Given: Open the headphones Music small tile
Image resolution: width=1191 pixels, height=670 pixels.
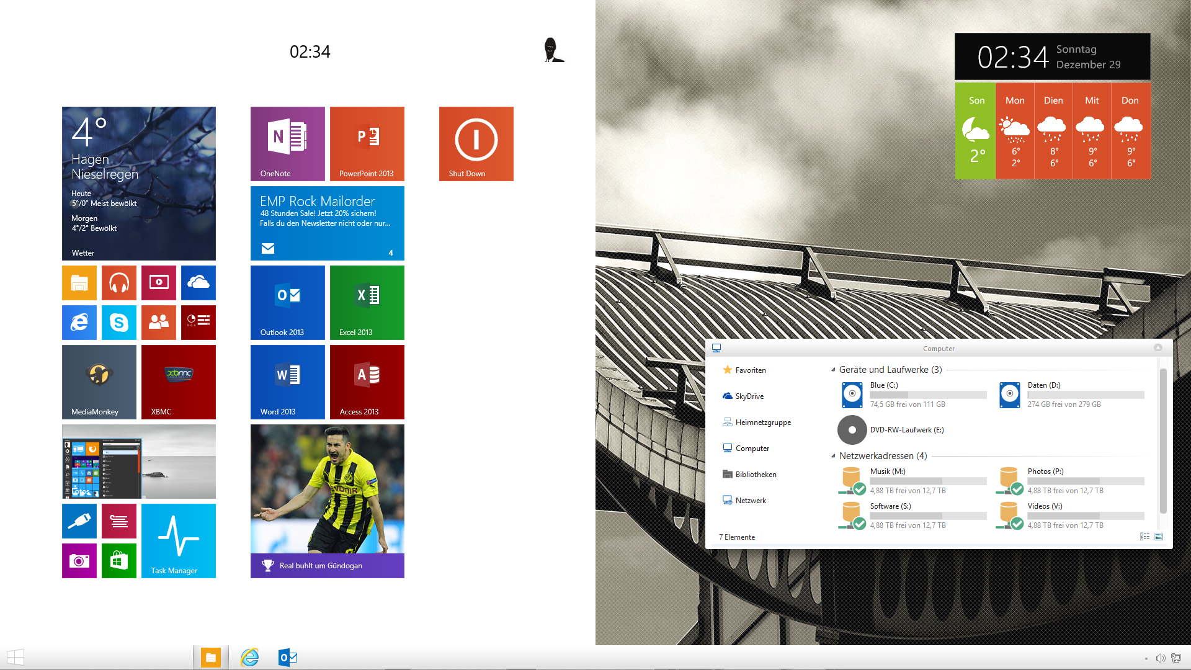Looking at the screenshot, I should click(x=118, y=282).
